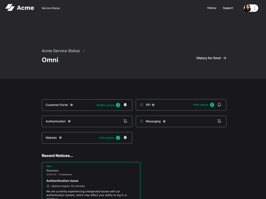Click Uptime Impact: 55 minutes text
This screenshot has height=199, width=266.
[x=68, y=186]
